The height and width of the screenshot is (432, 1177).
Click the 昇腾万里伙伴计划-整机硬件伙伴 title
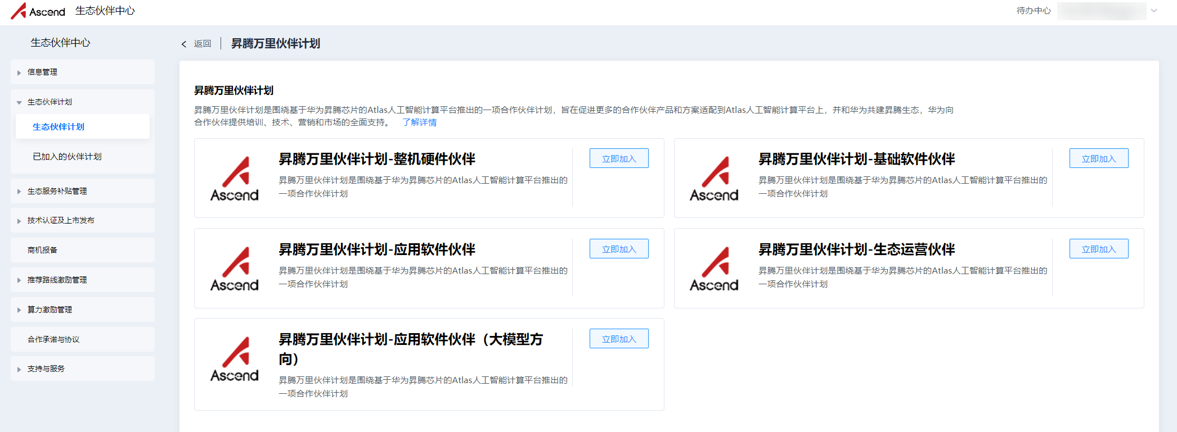click(x=377, y=159)
